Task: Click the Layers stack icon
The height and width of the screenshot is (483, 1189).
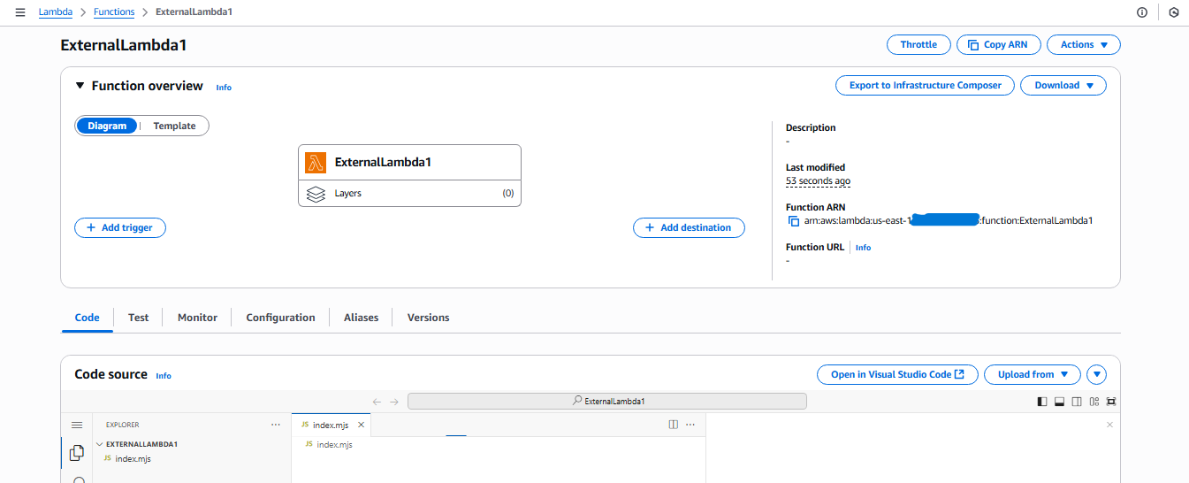Action: point(316,193)
